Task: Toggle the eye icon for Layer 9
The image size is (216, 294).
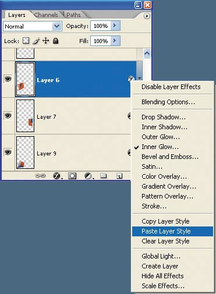Action: tap(8, 153)
